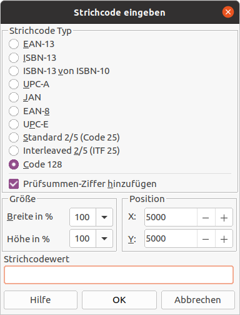The width and height of the screenshot is (240, 315).
Task: Click the Strichcodewert input field
Action: point(119,275)
